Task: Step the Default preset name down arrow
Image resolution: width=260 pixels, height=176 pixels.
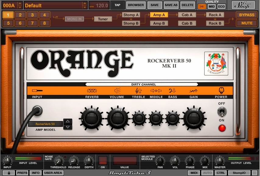Action: (x=85, y=7)
